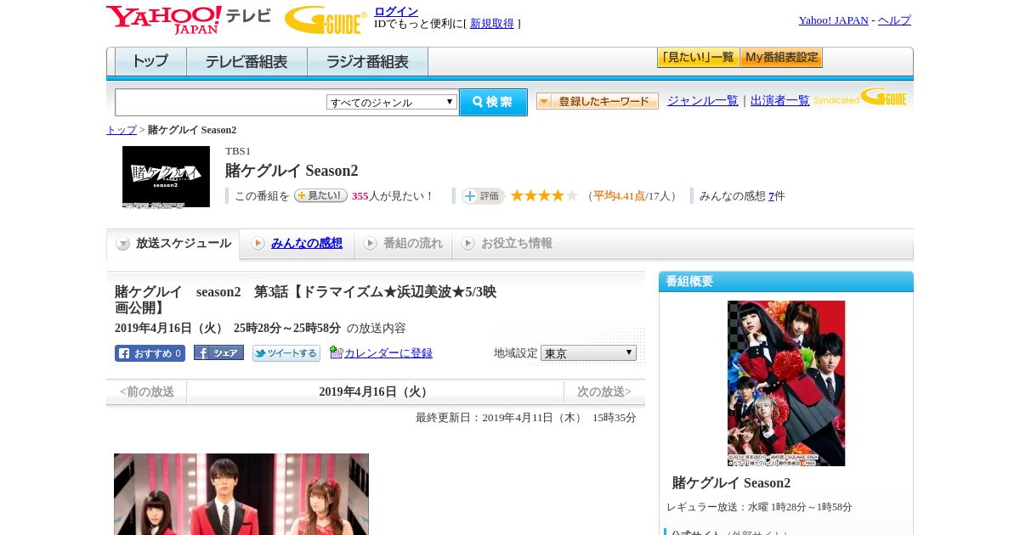The width and height of the screenshot is (1020, 535).
Task: Go to 次の放送>
Action: pyautogui.click(x=604, y=392)
